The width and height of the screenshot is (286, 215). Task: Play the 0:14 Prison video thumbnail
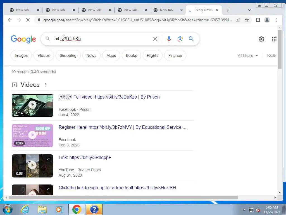tap(32, 105)
